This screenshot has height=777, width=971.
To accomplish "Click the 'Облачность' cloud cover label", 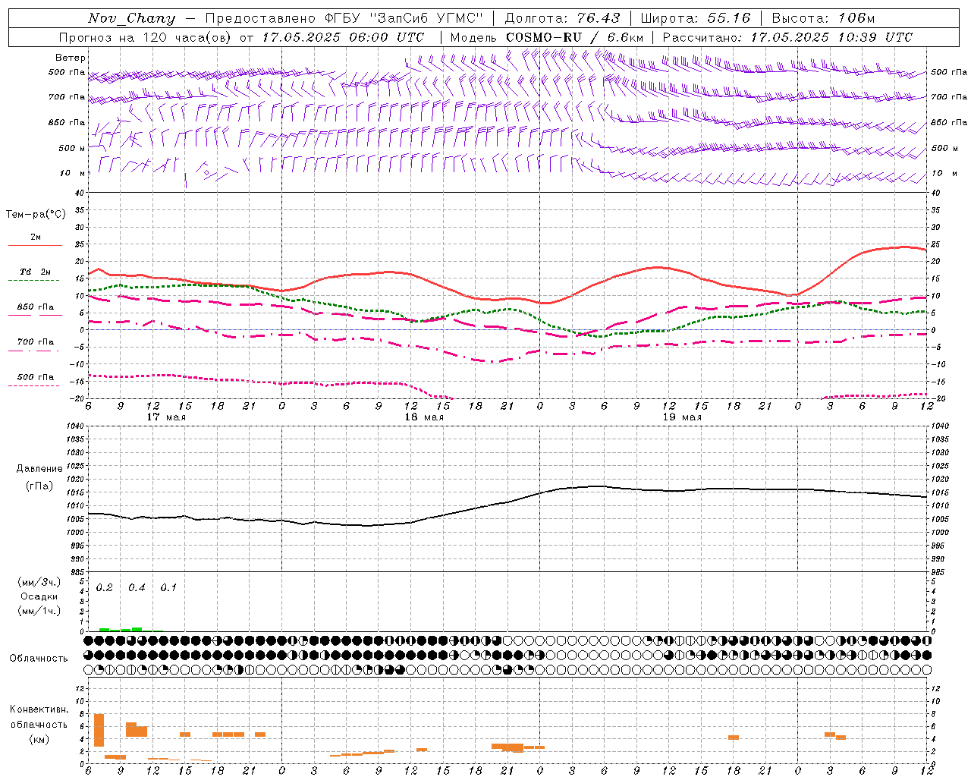I will tap(39, 658).
